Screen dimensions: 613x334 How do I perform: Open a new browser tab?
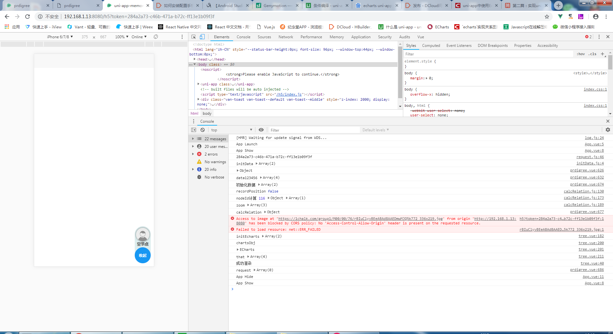point(558,5)
